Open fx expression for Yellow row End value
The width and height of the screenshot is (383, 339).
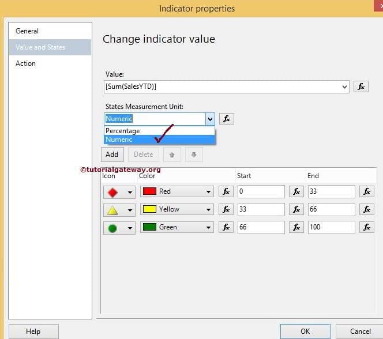[x=367, y=209]
